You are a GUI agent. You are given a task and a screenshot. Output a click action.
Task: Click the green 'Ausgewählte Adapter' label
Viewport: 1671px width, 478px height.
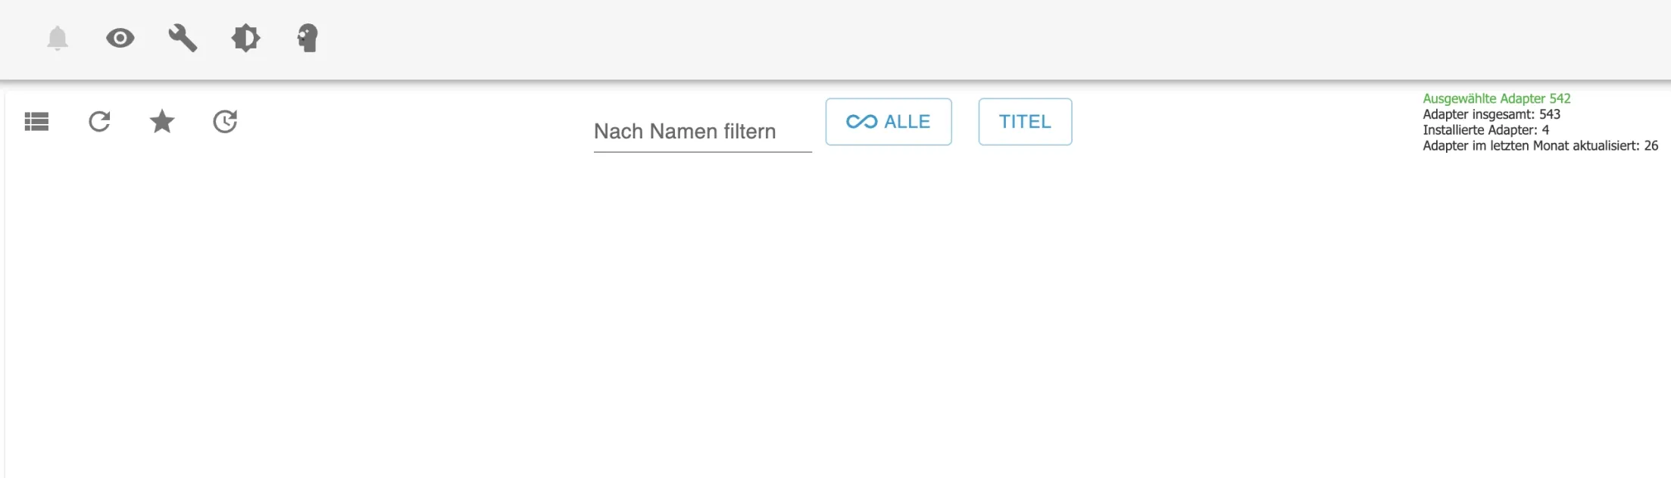tap(1483, 98)
